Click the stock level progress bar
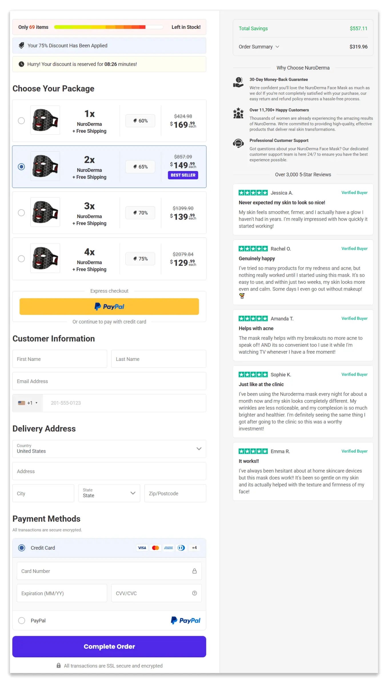388x683 pixels. 109,27
